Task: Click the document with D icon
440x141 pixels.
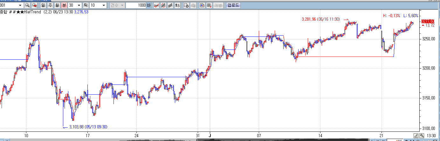Action: click(x=187, y=5)
